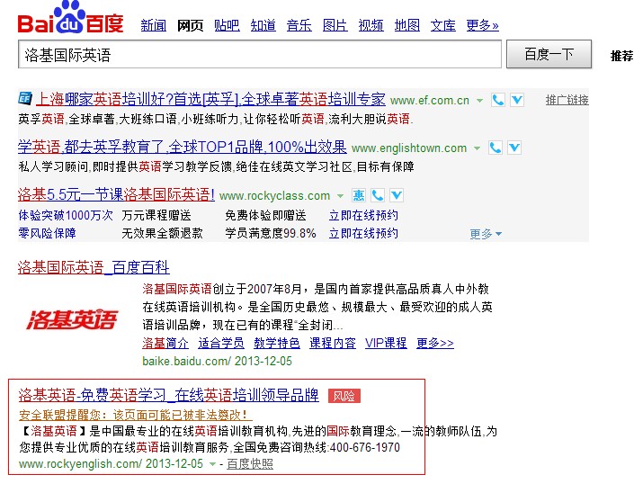Click 立即在线预约 beside 学员满意度99.8%
The width and height of the screenshot is (634, 484).
click(363, 233)
